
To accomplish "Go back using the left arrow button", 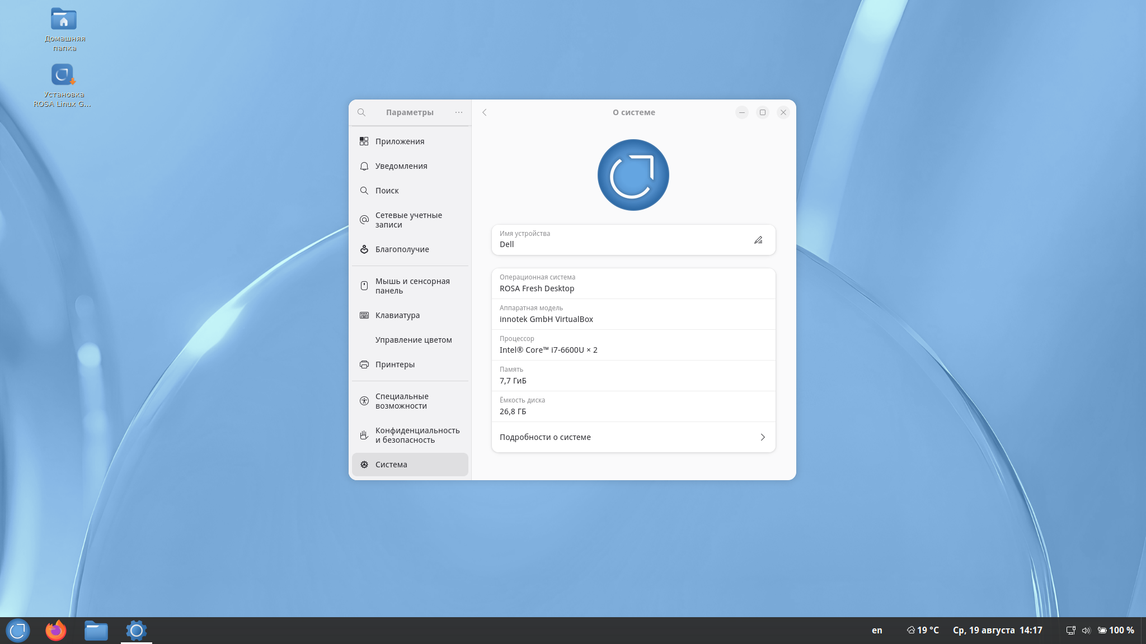I will click(485, 112).
